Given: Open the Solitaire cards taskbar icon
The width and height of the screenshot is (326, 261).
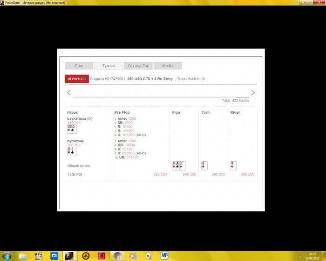Looking at the screenshot, I should [149, 256].
